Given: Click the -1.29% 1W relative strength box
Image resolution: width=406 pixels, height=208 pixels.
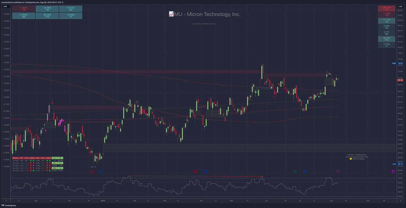Looking at the screenshot, I should tap(386, 15).
